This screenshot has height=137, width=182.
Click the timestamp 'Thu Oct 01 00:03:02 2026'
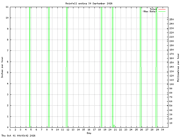(18, 136)
